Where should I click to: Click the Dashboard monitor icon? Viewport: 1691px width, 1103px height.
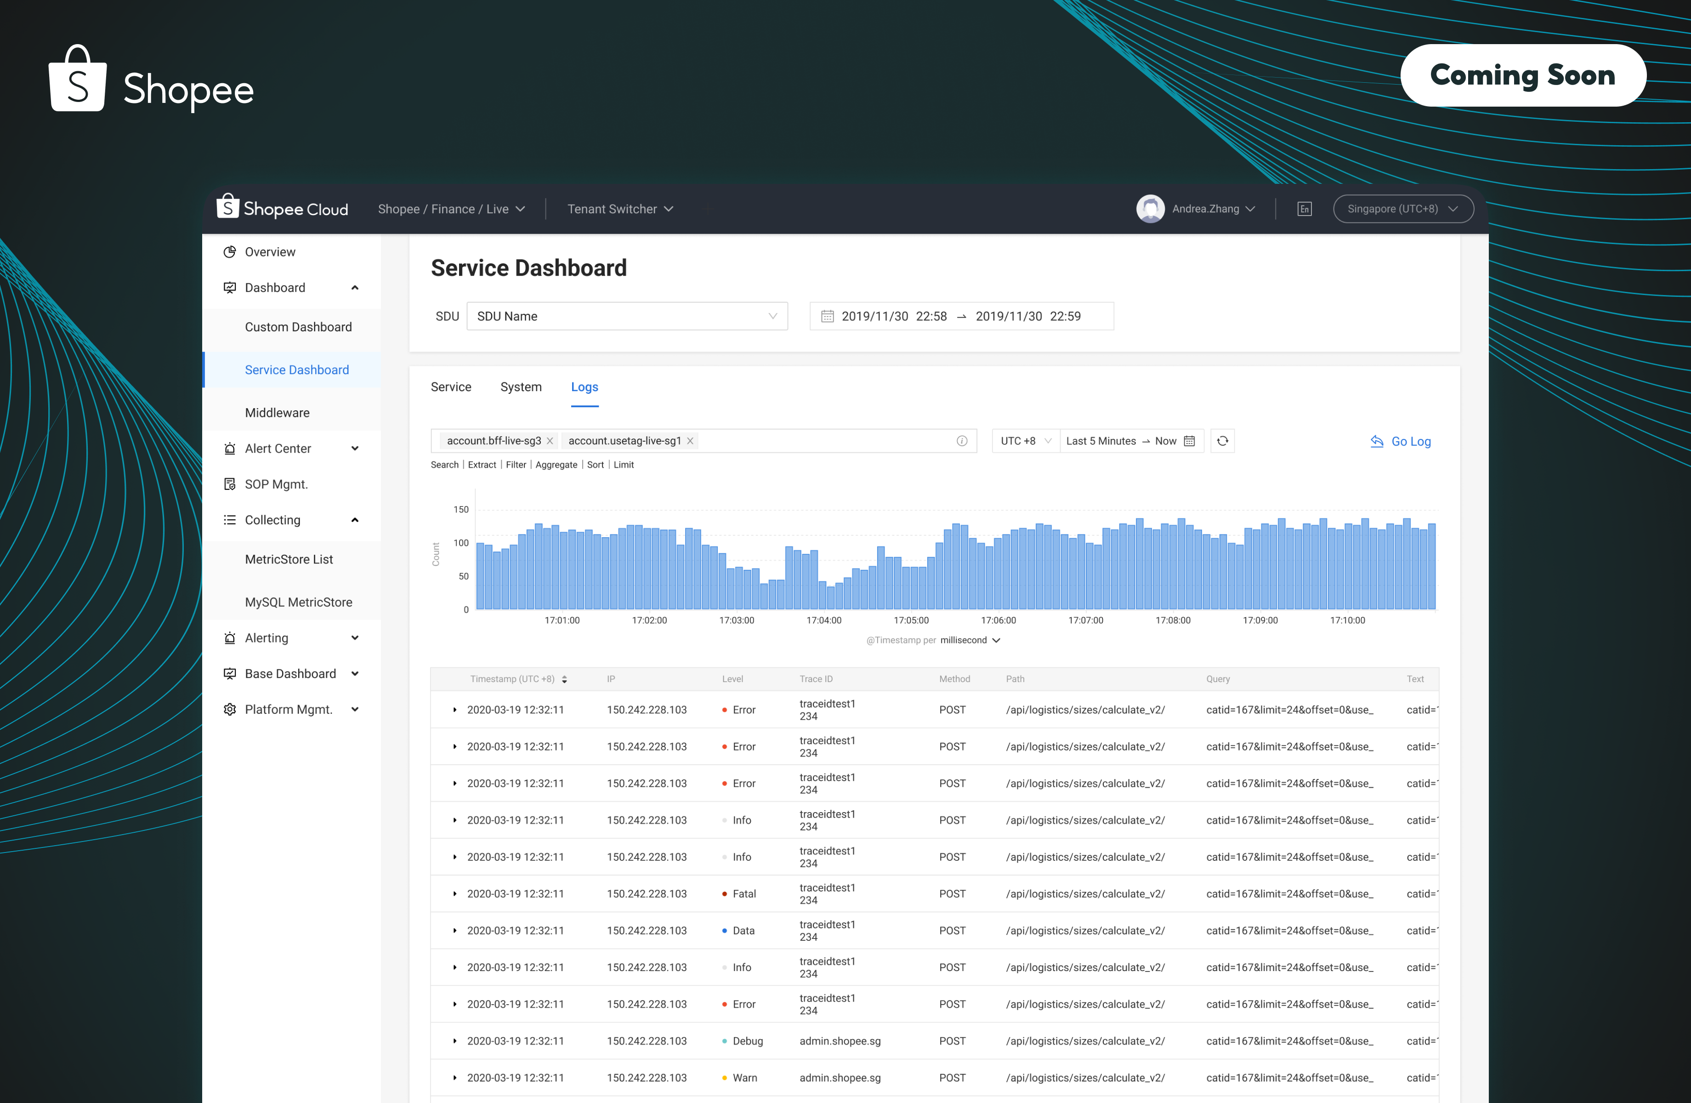(x=229, y=287)
